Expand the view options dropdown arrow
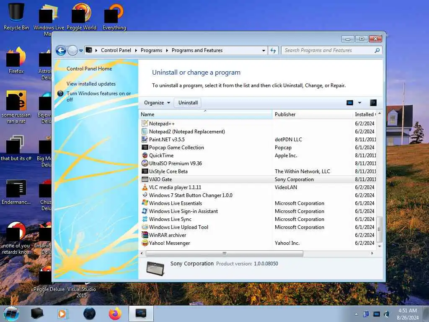The width and height of the screenshot is (429, 322). 359,103
